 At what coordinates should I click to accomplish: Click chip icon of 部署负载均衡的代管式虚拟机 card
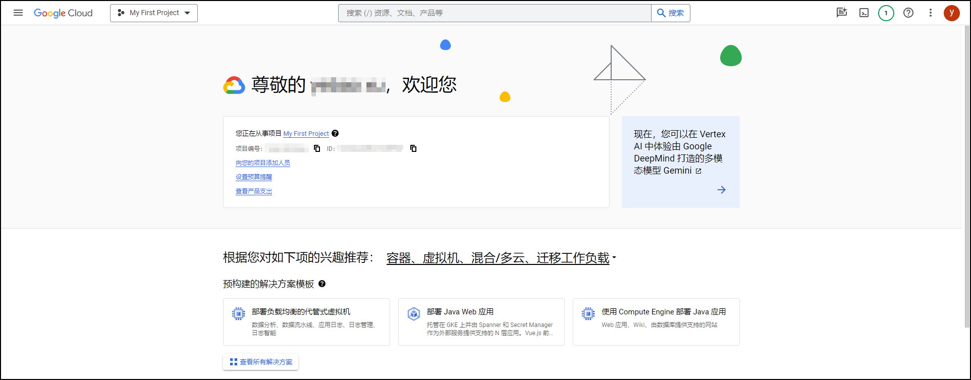pyautogui.click(x=239, y=314)
